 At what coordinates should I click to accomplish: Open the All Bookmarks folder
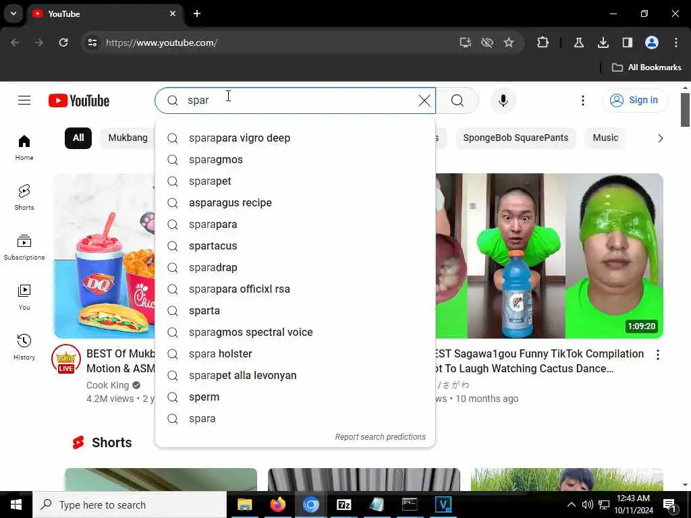(x=646, y=67)
